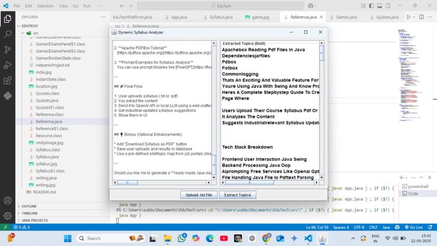Open Quizzes.java in the explorer
Viewport: 437px width, 246px height.
pos(47,100)
